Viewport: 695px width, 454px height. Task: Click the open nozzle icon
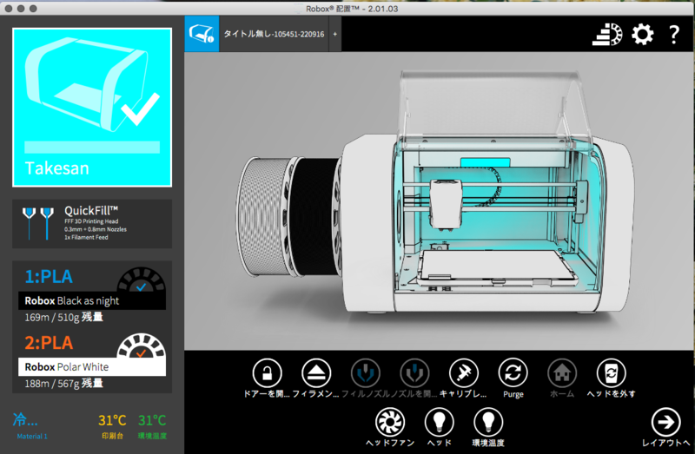point(414,373)
